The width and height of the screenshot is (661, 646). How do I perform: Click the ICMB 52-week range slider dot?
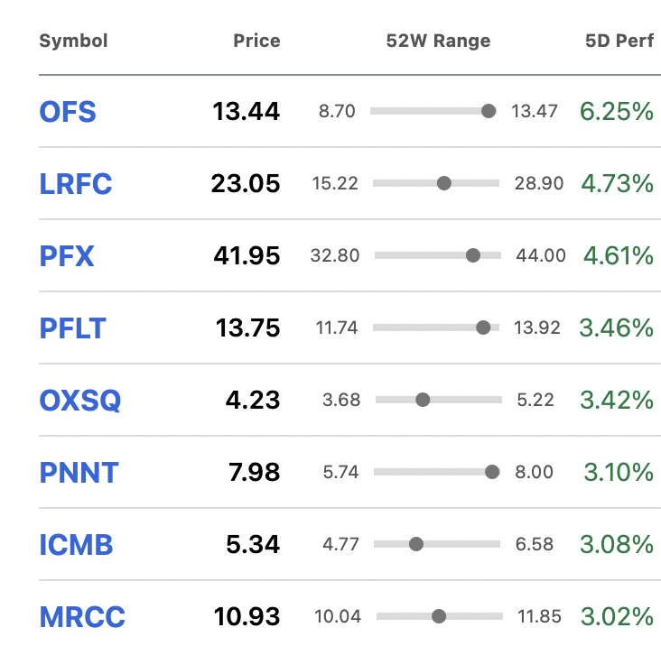pos(416,544)
